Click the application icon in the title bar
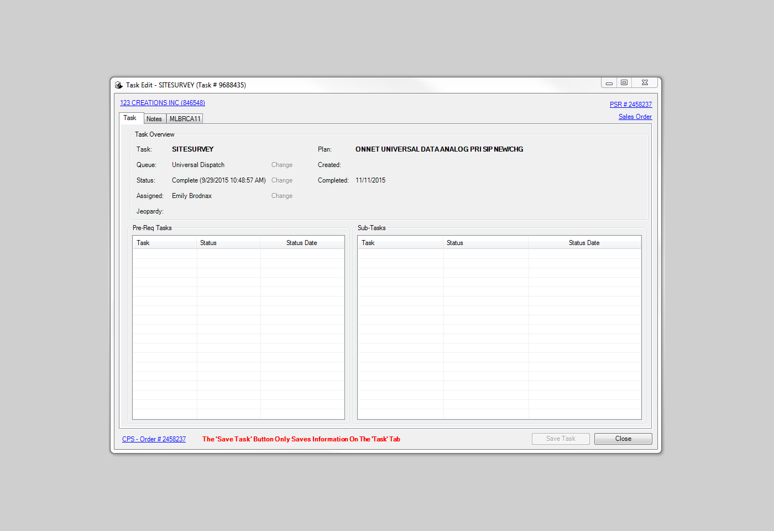The image size is (774, 531). [x=118, y=85]
